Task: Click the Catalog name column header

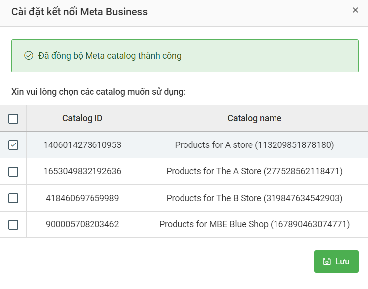Action: (254, 118)
